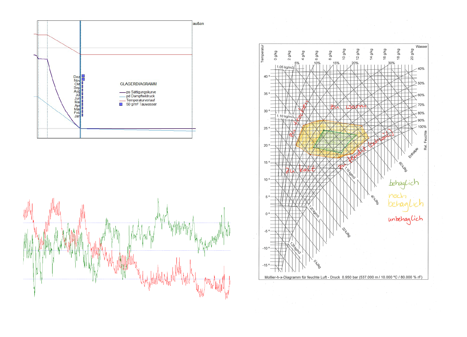Click the Mollier-h-x-Diagramm caption text
467x337 pixels.
pyautogui.click(x=343, y=277)
